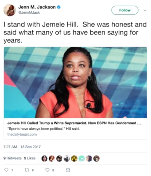The width and height of the screenshot is (151, 176).
Task: View the 5 Likes list
Action: pos(30,158)
